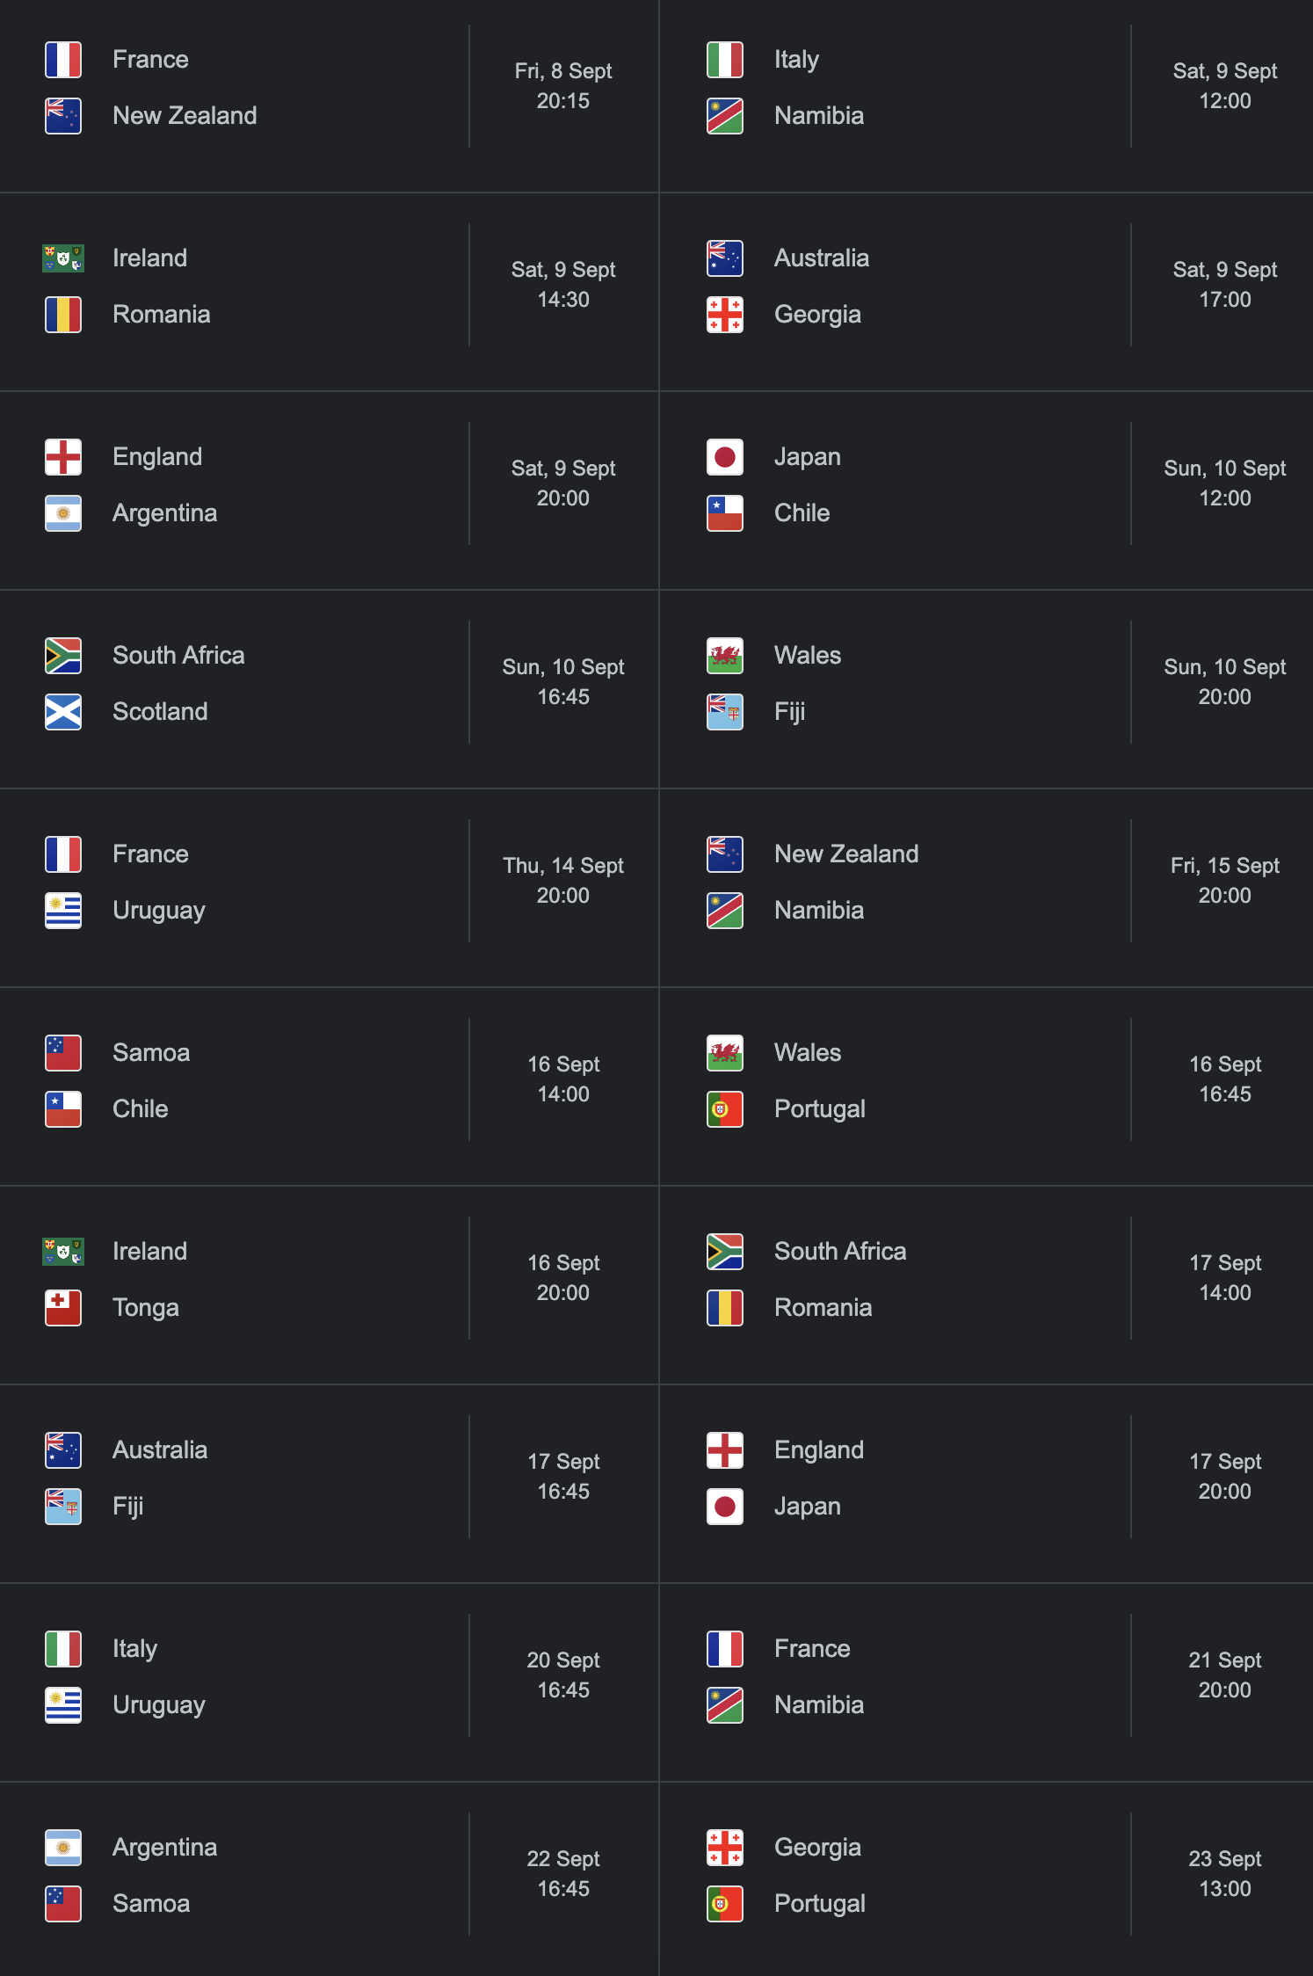Open Fiji team in Australia vs Fiji match

[128, 1507]
